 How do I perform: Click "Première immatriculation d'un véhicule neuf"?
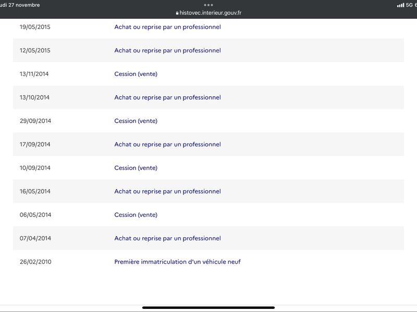[177, 262]
